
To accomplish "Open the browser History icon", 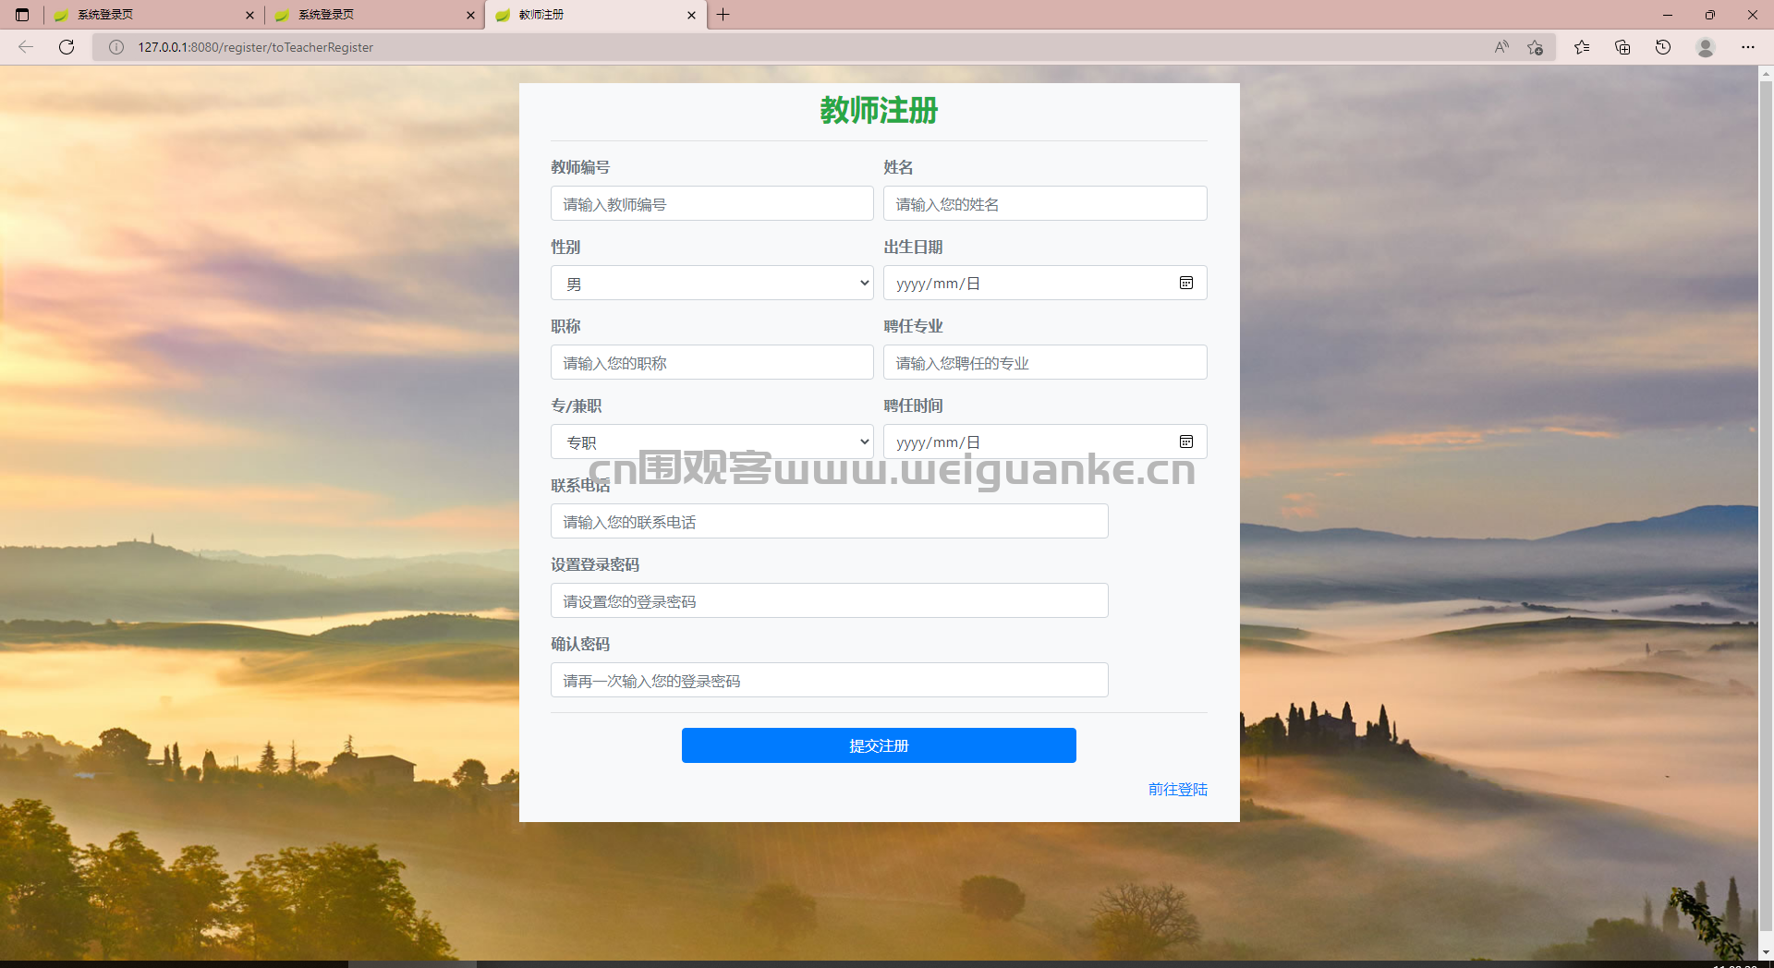I will pos(1663,47).
